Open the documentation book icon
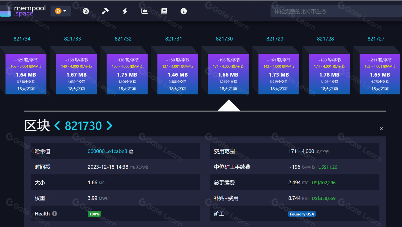Image resolution: width=402 pixels, height=227 pixels. pos(164,11)
